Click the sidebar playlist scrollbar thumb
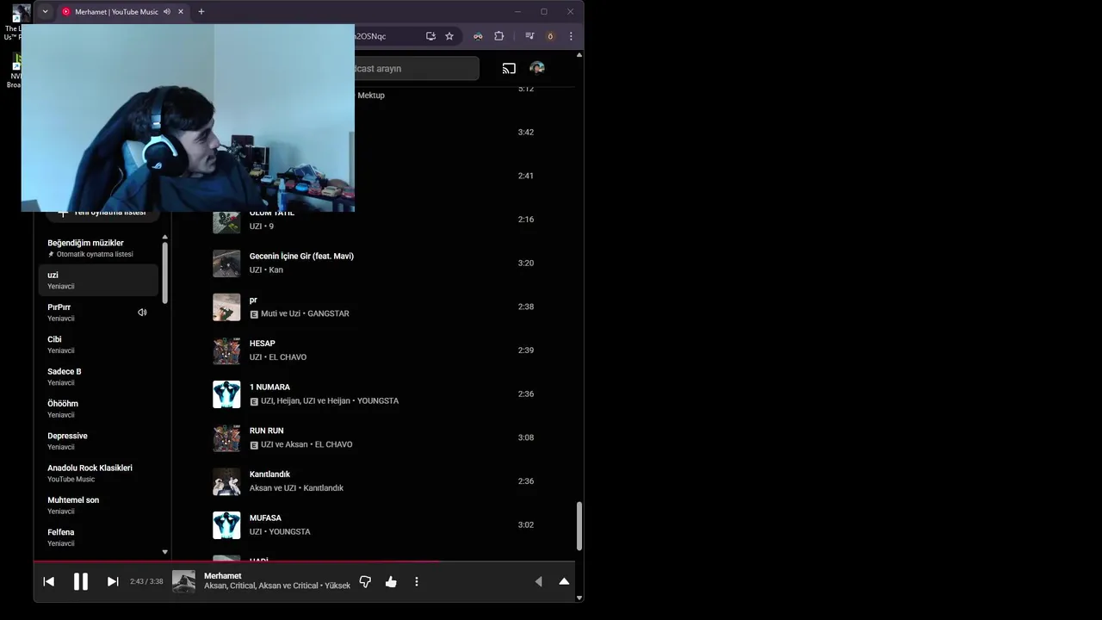Screen dimensions: 1102x620 click(164, 272)
